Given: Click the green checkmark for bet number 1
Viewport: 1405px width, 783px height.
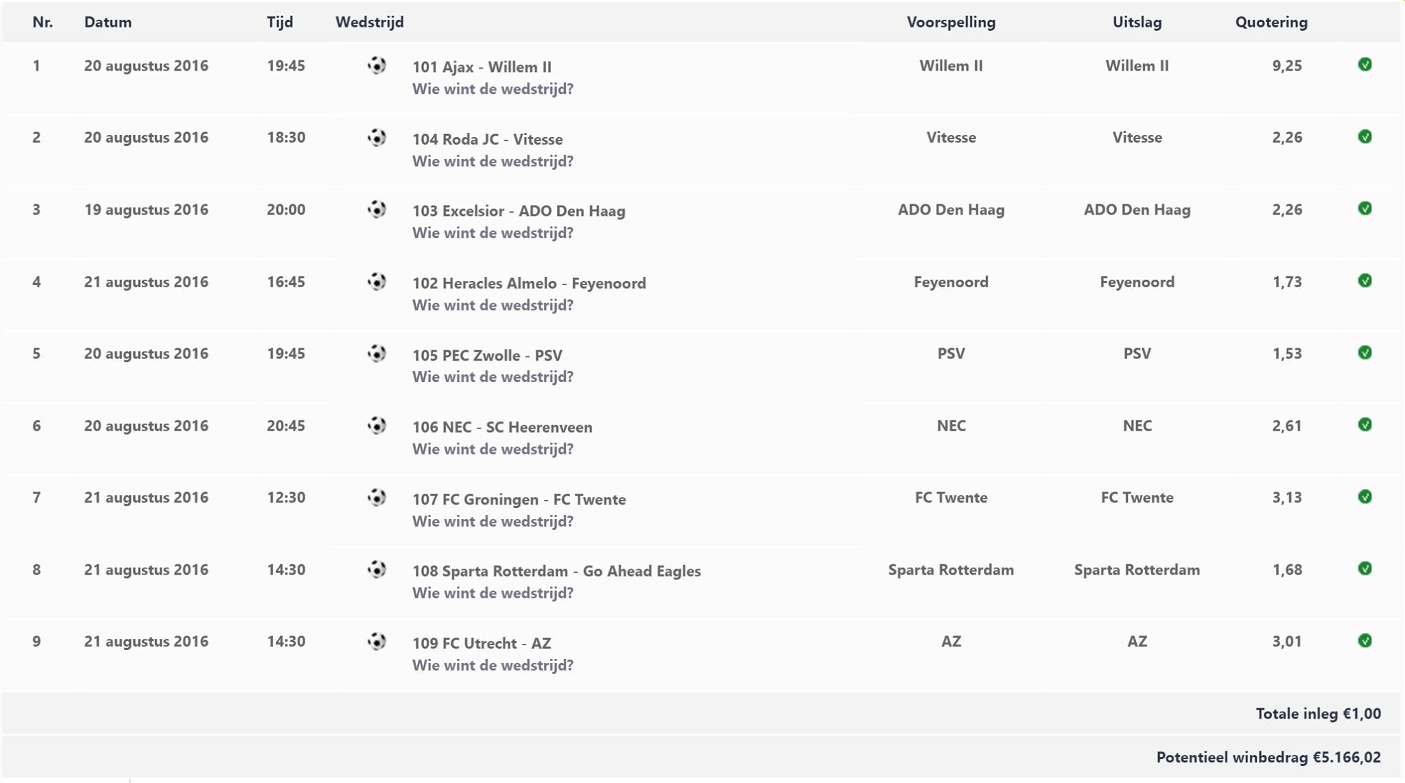Looking at the screenshot, I should click(1365, 65).
